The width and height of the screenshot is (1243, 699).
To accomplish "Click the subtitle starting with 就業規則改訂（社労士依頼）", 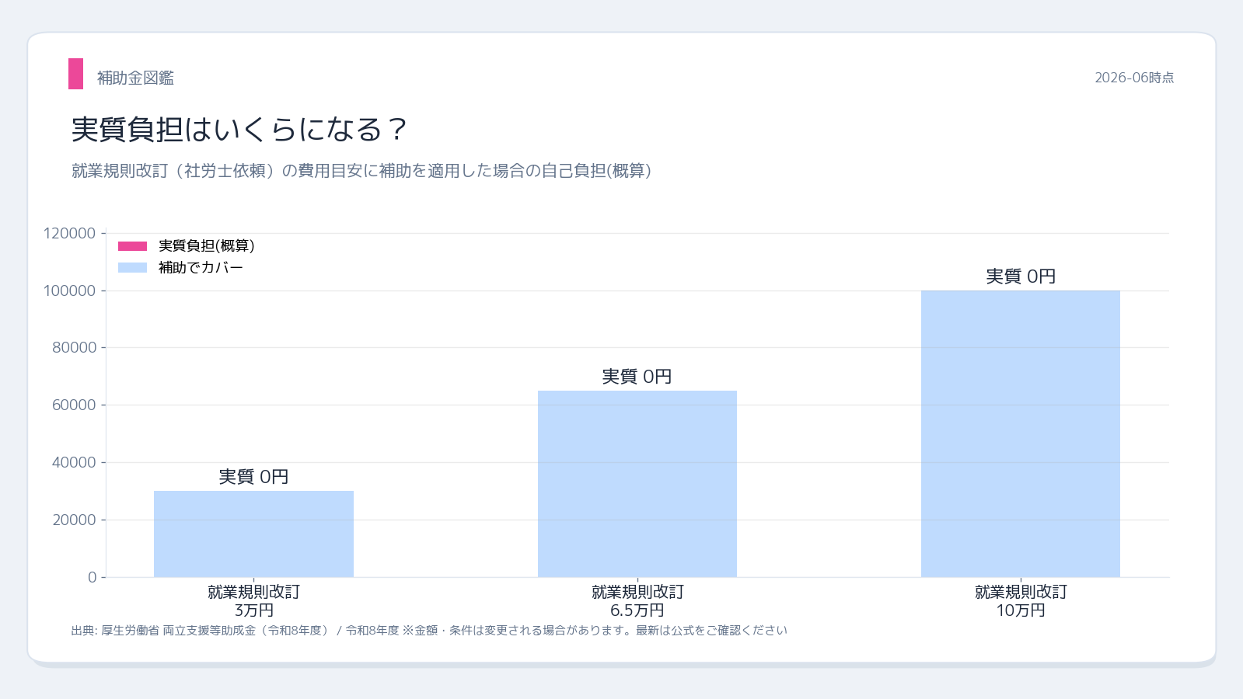I will [361, 171].
